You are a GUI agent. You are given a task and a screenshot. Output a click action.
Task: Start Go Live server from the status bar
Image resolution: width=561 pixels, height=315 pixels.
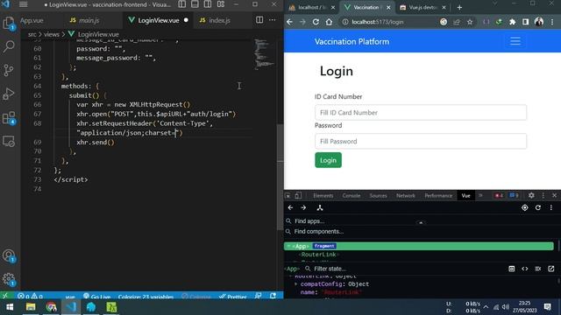(x=97, y=297)
